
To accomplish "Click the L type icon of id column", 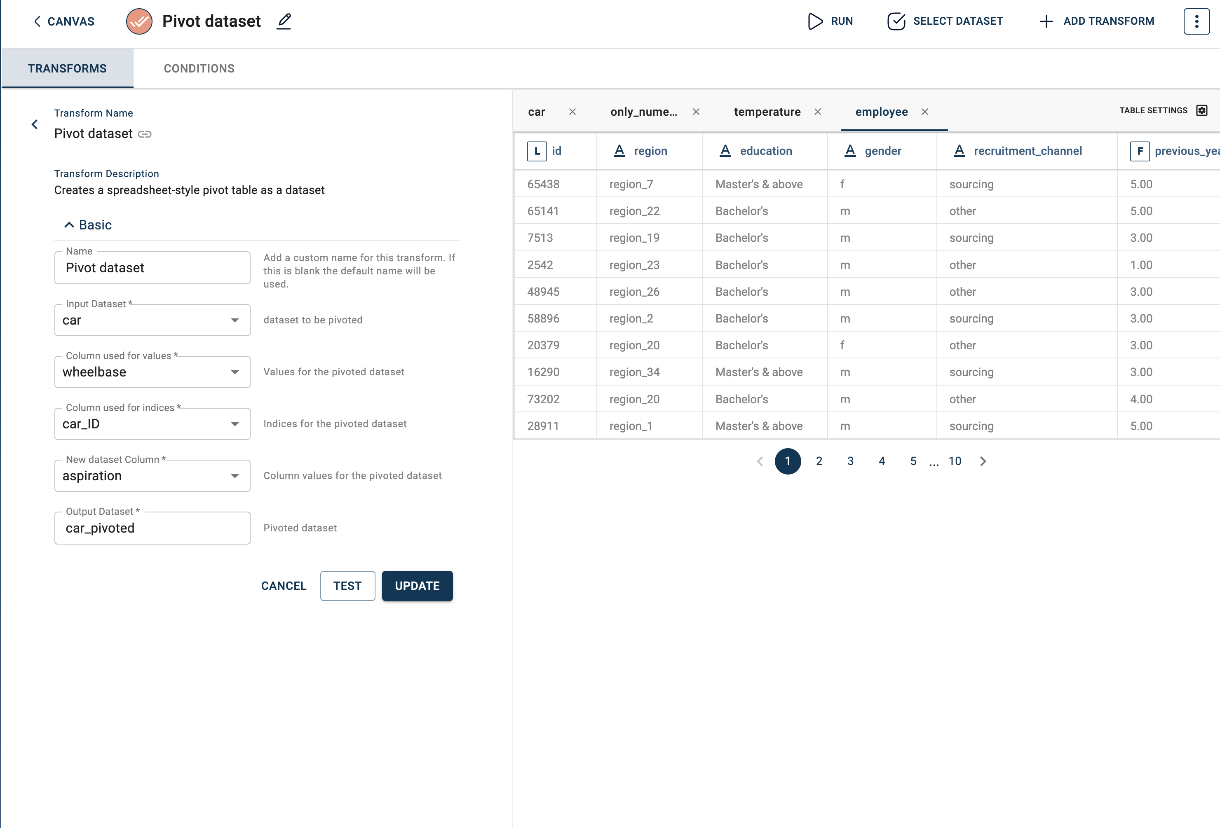I will tap(537, 151).
